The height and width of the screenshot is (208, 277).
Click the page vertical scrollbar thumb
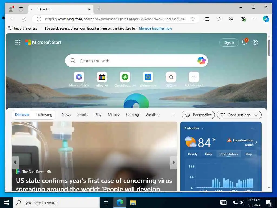tap(269, 48)
